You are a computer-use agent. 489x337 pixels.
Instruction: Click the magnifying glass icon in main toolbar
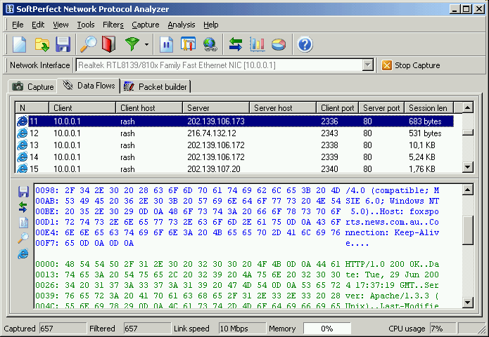coord(88,45)
